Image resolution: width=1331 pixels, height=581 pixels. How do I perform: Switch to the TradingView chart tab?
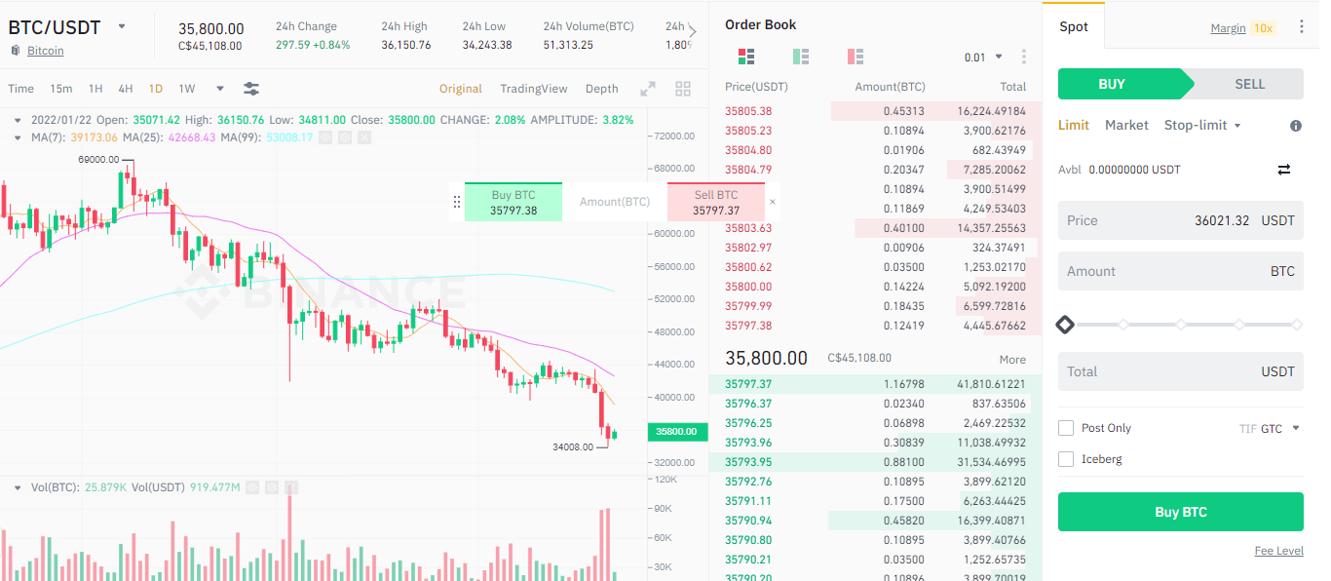click(x=534, y=88)
